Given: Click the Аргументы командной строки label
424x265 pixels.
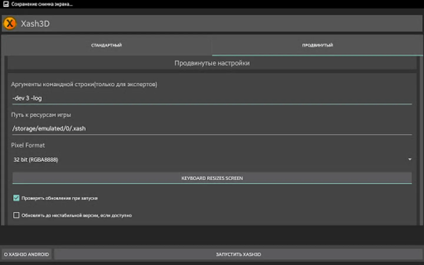Looking at the screenshot, I should tap(84, 84).
